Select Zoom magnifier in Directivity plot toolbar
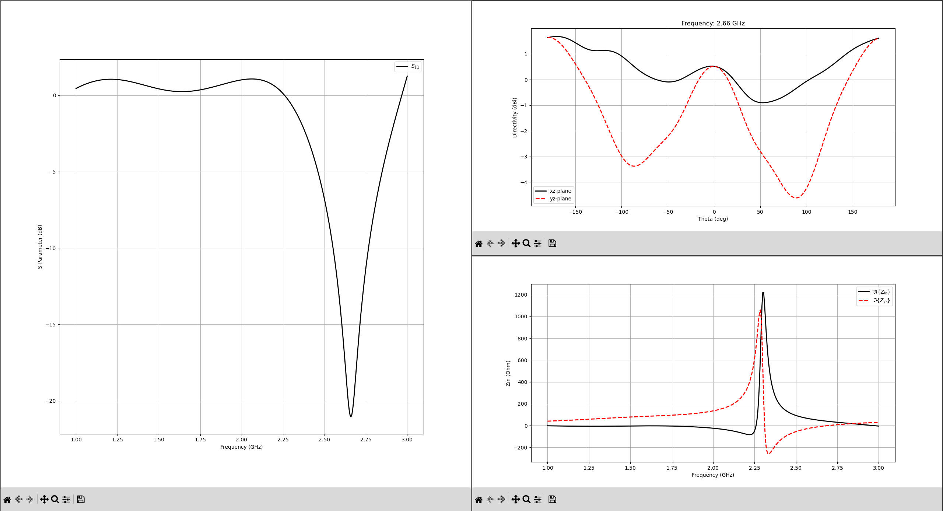This screenshot has width=943, height=511. (x=526, y=244)
